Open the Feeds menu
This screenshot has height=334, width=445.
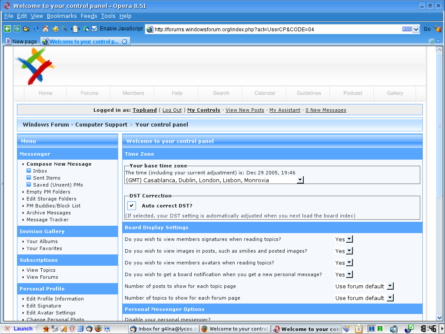pos(89,16)
